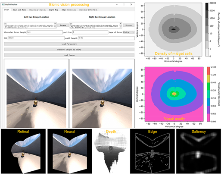Click the MainWindow app icon in title bar
Image resolution: width=224 pixels, height=176 pixels.
(x=3, y=4)
